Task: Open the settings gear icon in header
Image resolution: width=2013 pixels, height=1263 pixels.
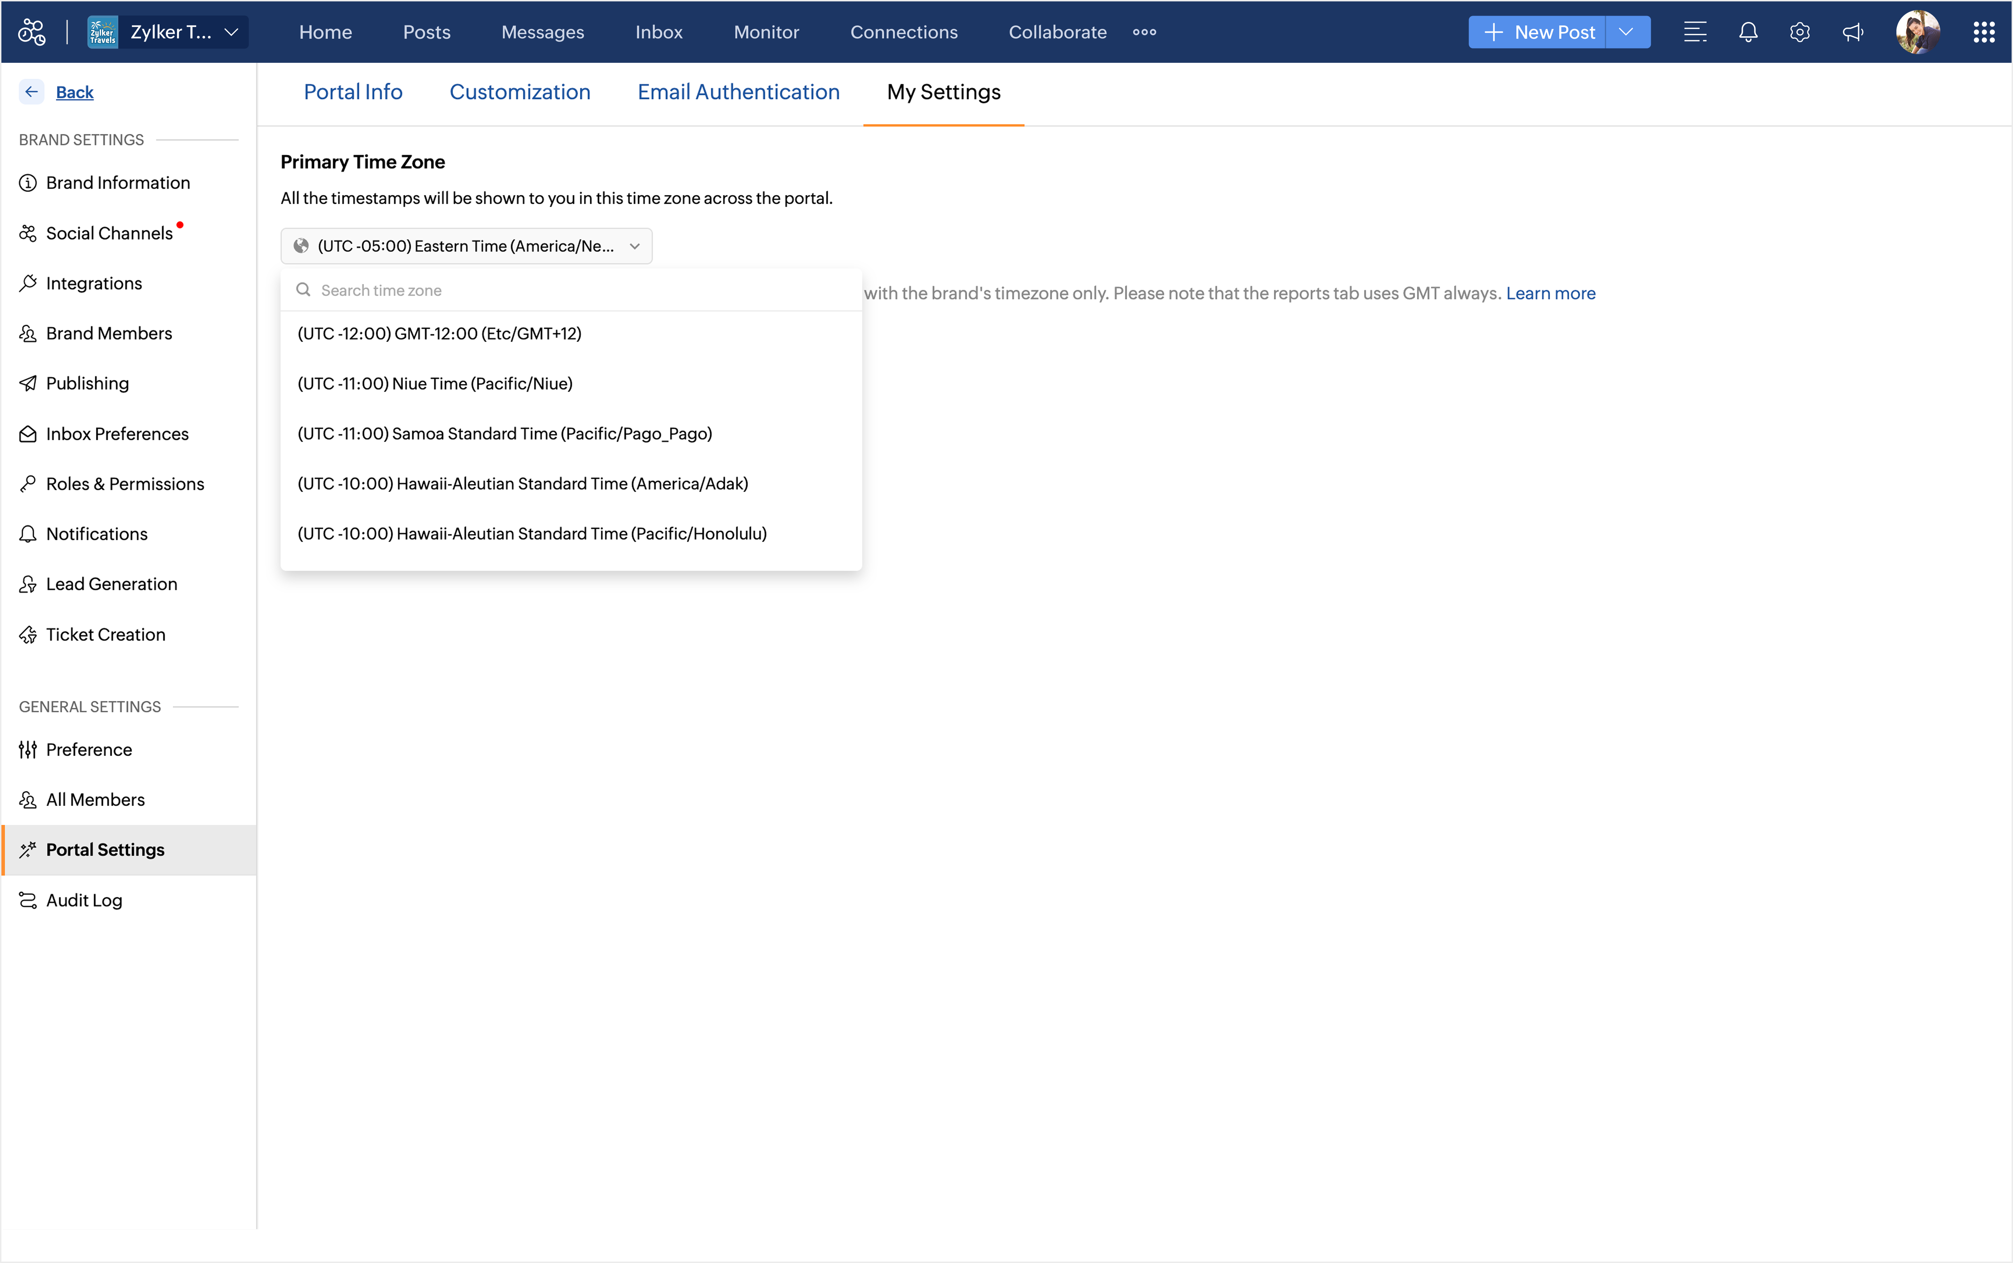Action: click(x=1799, y=32)
